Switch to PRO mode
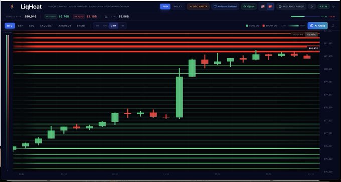 point(165,6)
